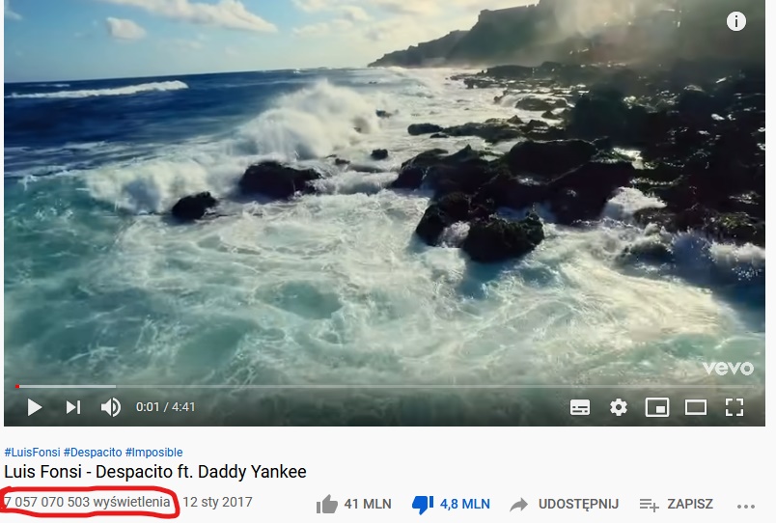Mute the video using speaker icon
Viewport: 776px width, 523px height.
[x=111, y=408]
